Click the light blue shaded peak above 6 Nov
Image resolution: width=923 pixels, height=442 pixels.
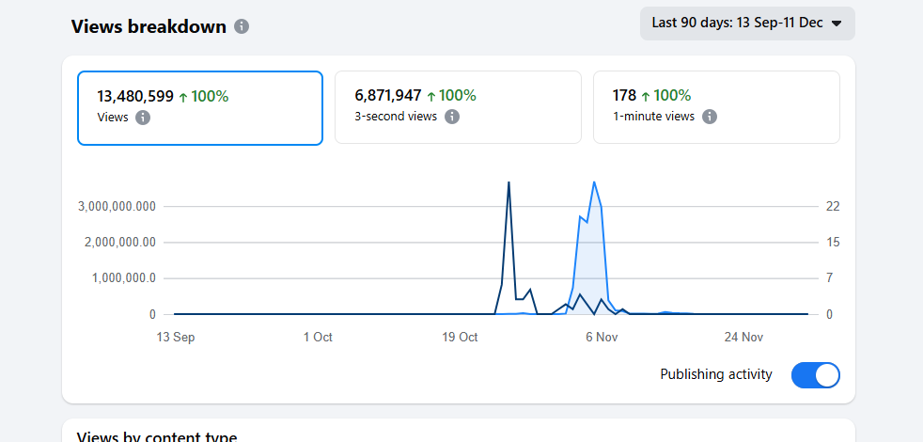pyautogui.click(x=593, y=183)
